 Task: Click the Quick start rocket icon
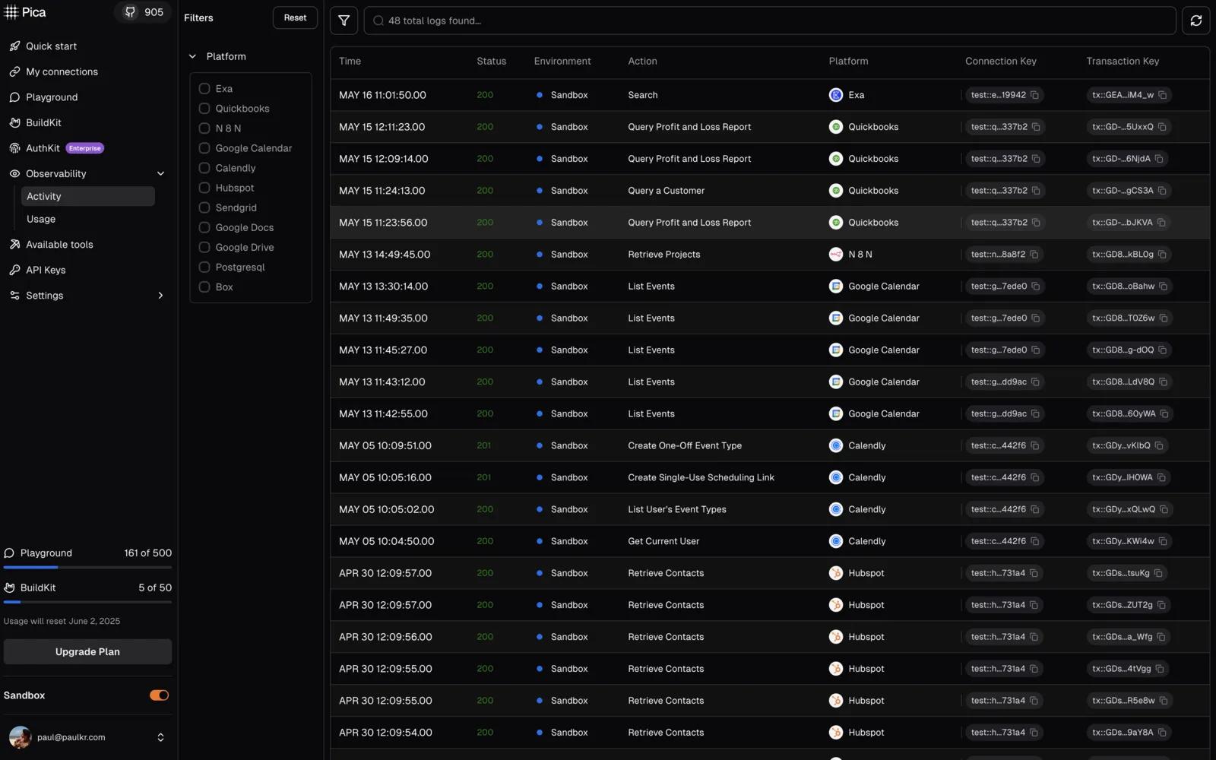coord(14,46)
